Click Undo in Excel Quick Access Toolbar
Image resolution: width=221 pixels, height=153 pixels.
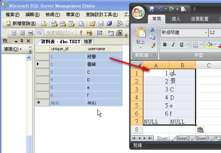click(160, 9)
